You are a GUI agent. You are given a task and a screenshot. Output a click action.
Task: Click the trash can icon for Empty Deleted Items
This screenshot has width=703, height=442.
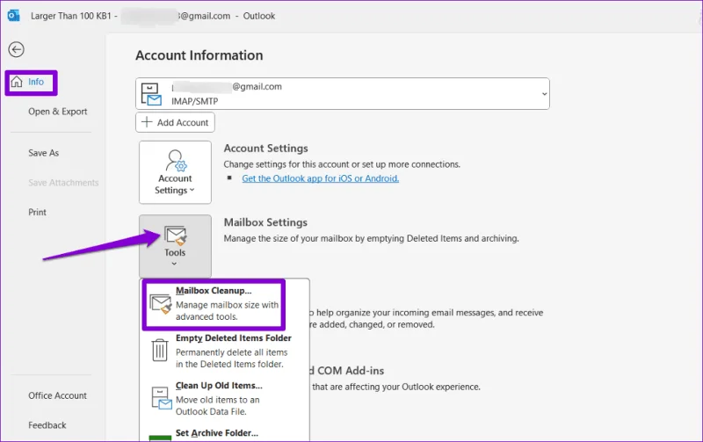pos(160,350)
